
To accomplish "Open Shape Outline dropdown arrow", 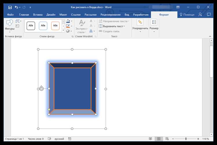I will 72,26.
